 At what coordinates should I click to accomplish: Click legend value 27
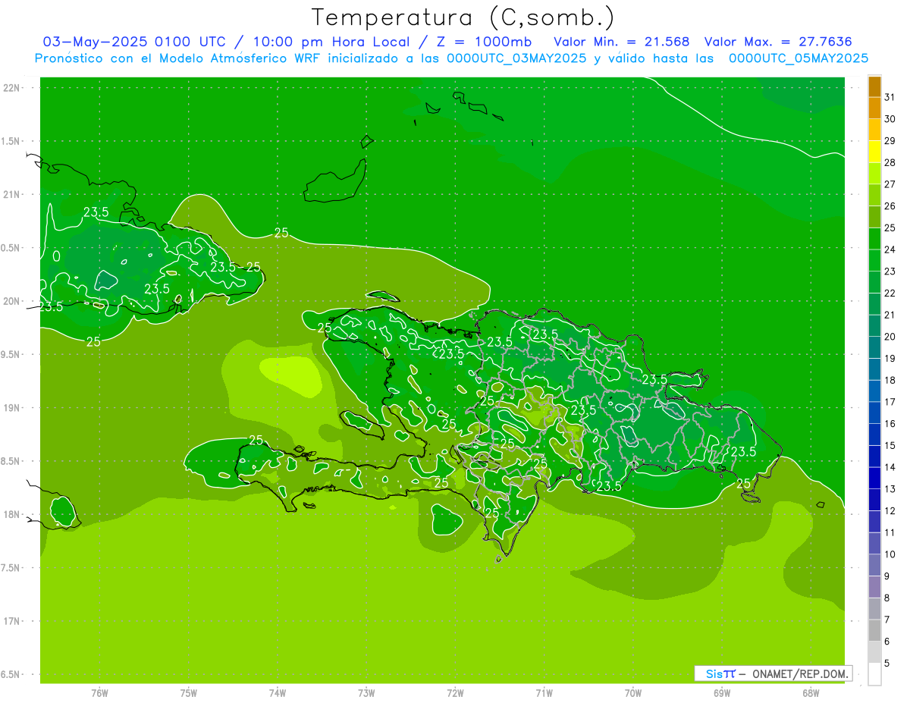click(890, 184)
